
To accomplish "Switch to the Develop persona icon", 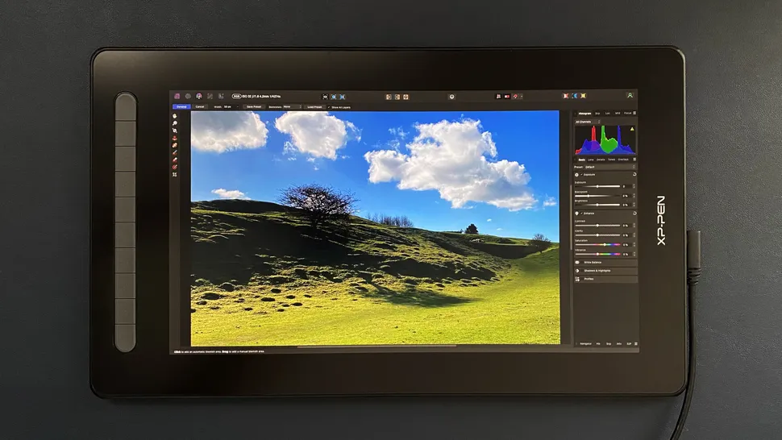I will pos(198,96).
